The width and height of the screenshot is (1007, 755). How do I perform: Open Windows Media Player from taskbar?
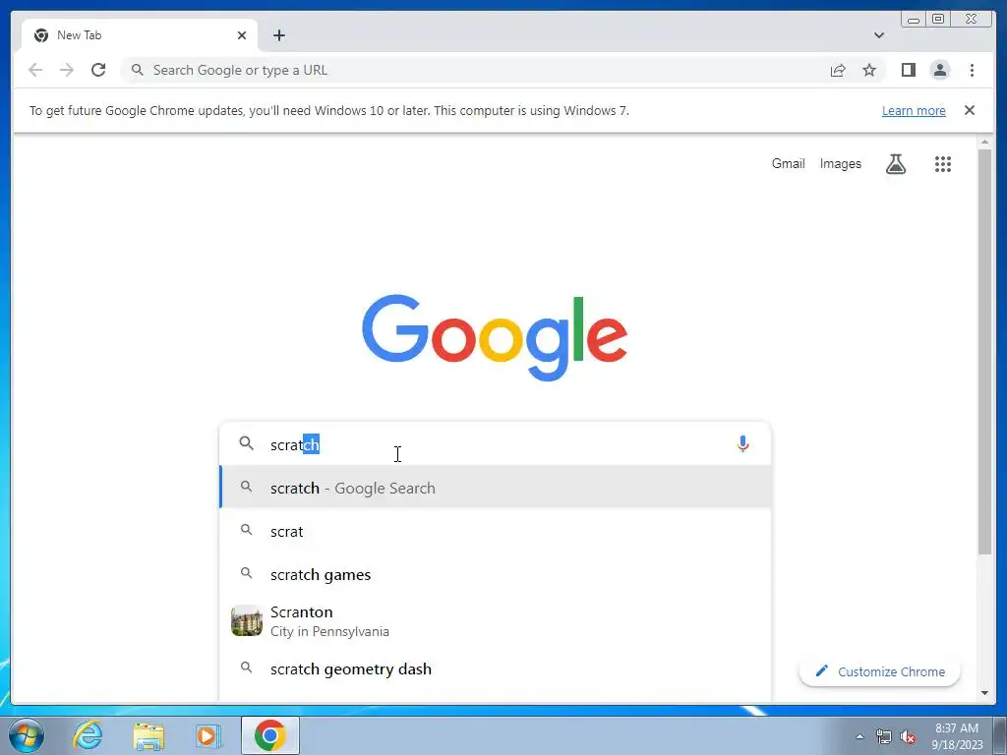[x=208, y=735]
